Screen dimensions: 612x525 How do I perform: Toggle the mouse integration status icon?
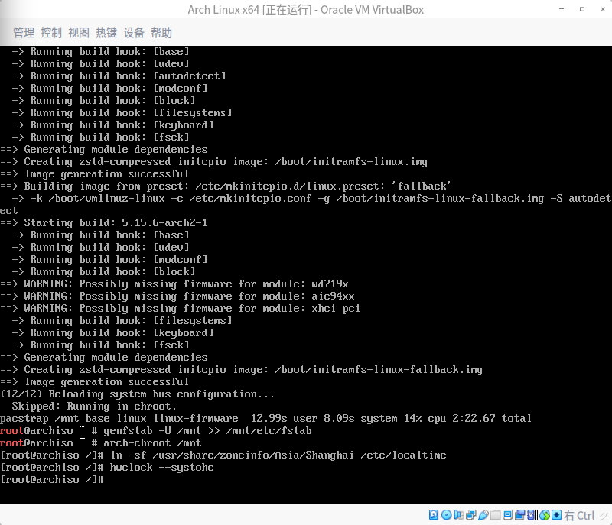(545, 515)
